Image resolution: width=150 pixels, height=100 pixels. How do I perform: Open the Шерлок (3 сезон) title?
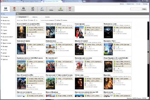(x=81, y=41)
